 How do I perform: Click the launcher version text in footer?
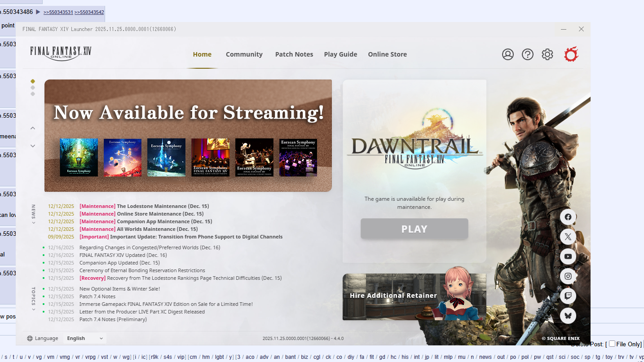pyautogui.click(x=303, y=338)
